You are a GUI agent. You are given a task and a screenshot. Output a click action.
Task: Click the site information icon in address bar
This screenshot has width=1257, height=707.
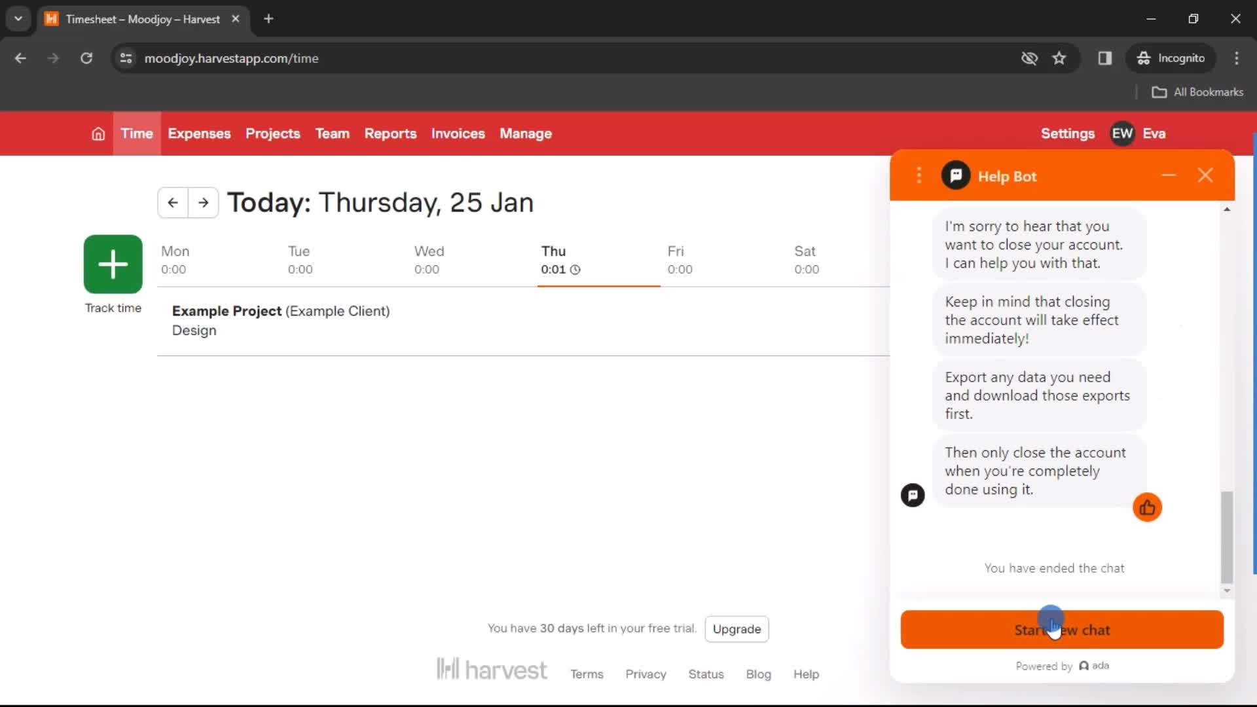point(126,58)
